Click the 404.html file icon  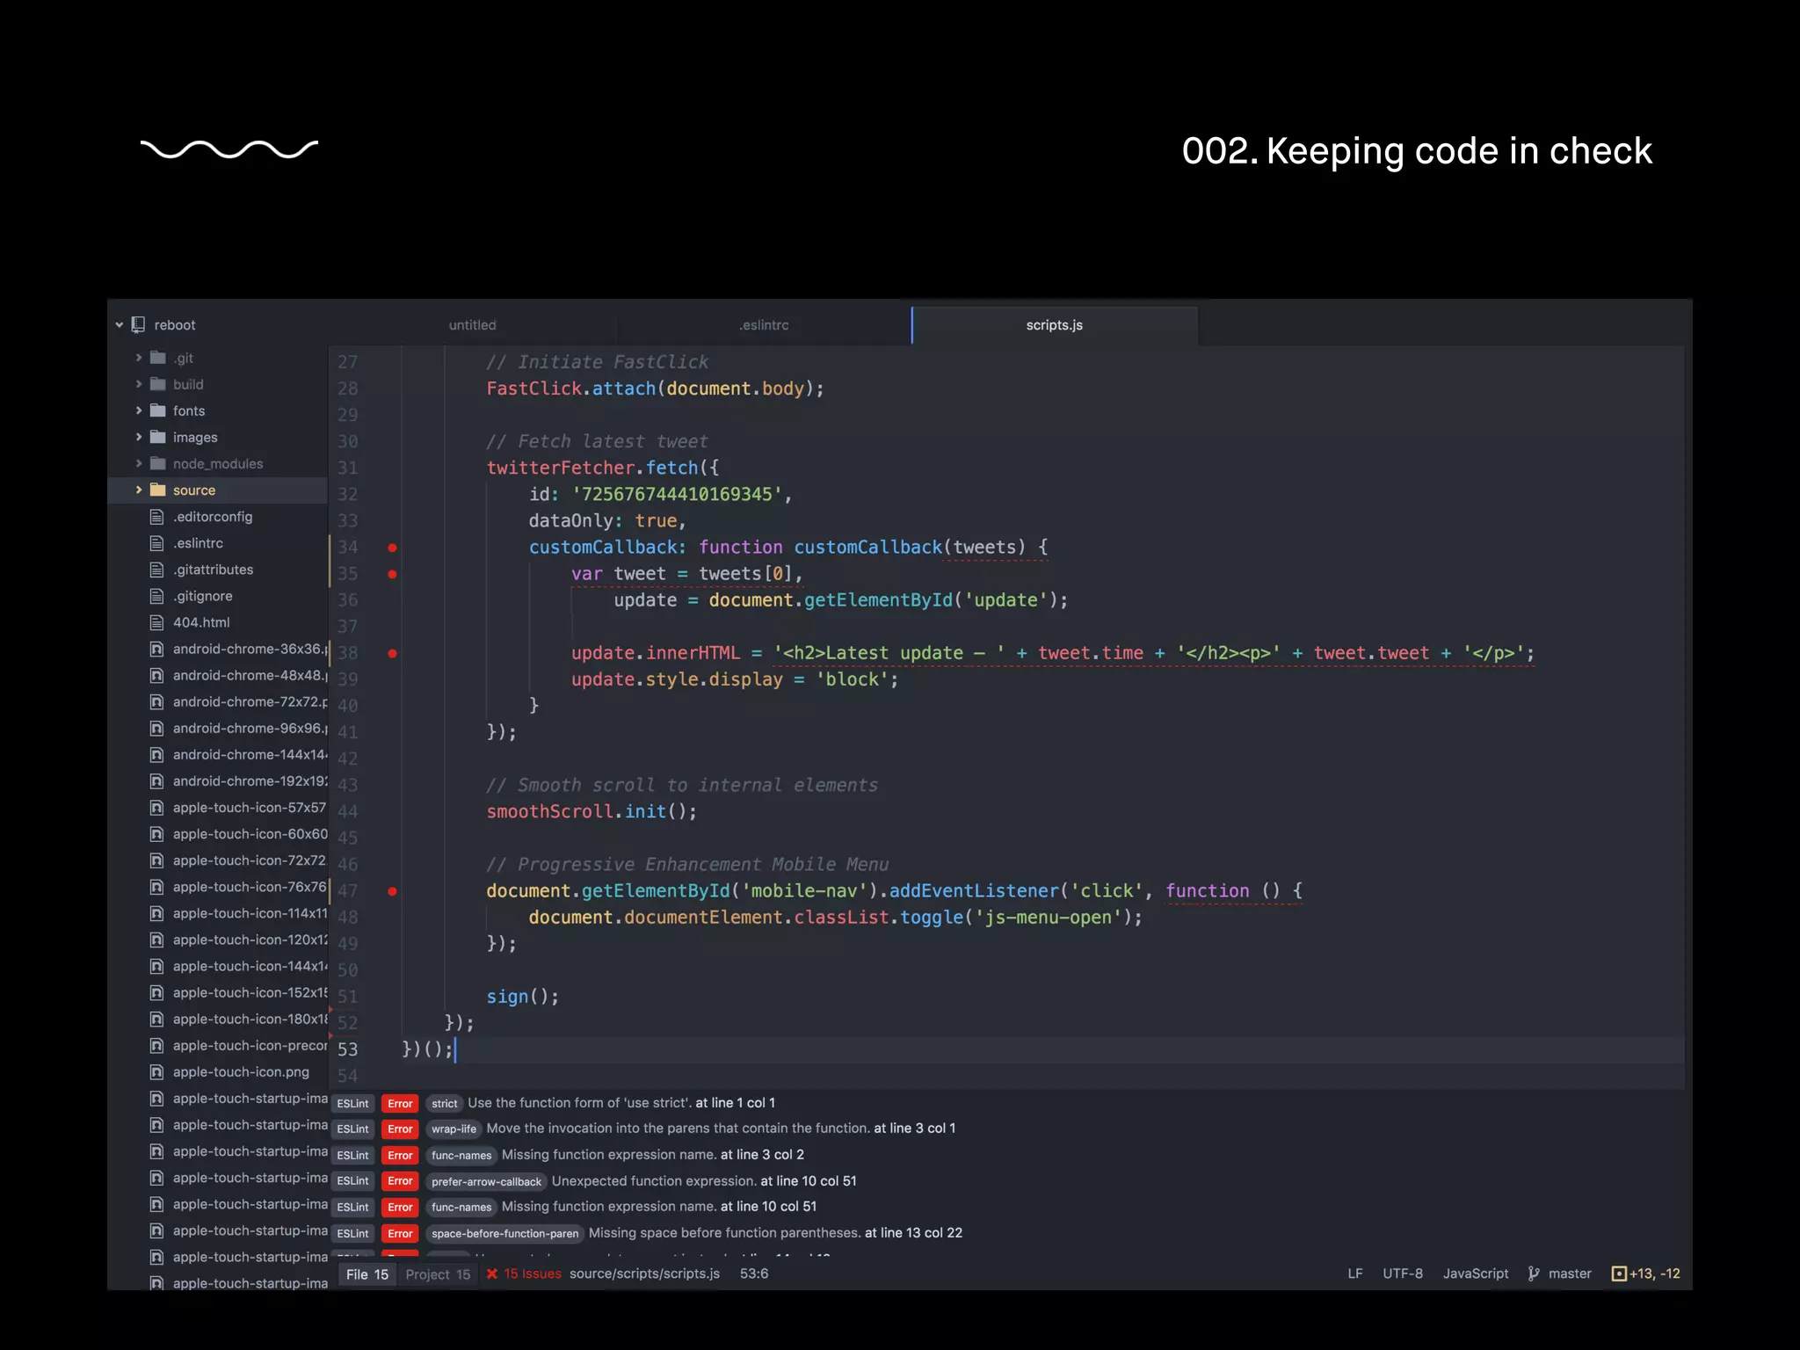[x=157, y=622]
